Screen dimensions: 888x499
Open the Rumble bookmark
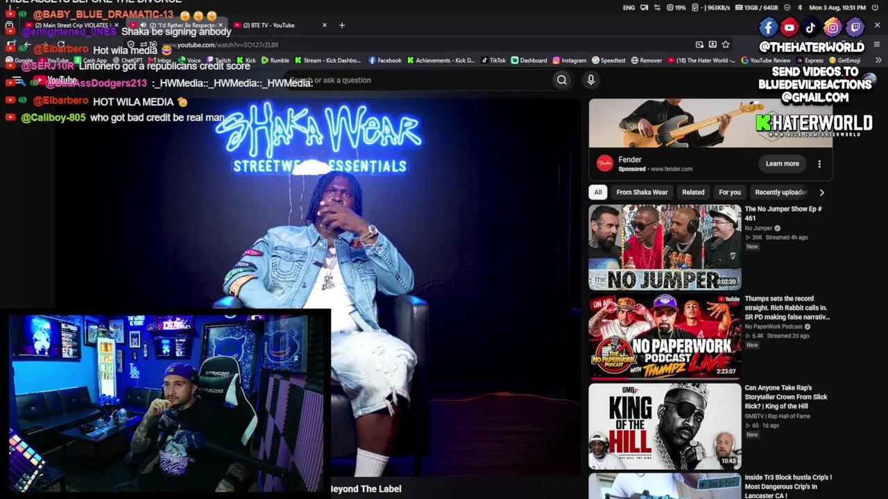click(x=275, y=60)
